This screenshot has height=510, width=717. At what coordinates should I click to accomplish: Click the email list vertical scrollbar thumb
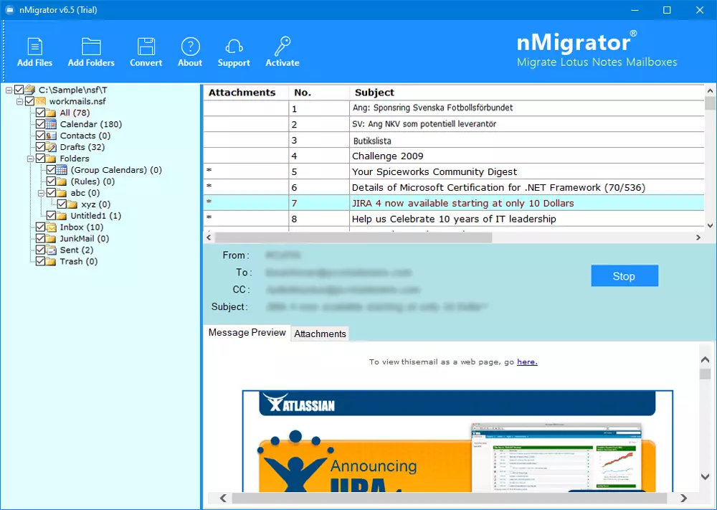[710, 103]
